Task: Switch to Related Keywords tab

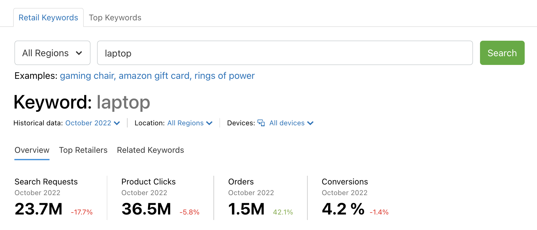Action: click(150, 150)
